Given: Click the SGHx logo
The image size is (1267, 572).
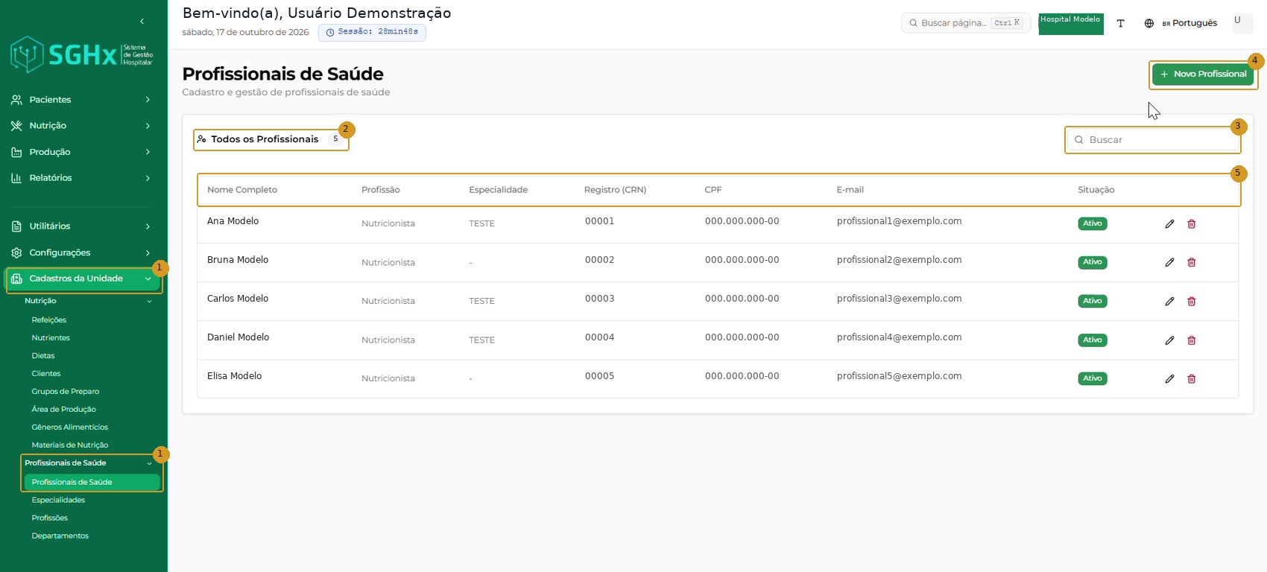Looking at the screenshot, I should tap(82, 54).
